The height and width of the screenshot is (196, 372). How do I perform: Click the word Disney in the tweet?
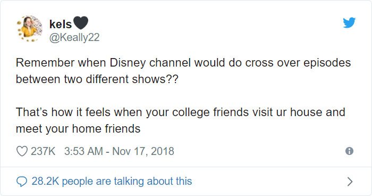pos(128,63)
